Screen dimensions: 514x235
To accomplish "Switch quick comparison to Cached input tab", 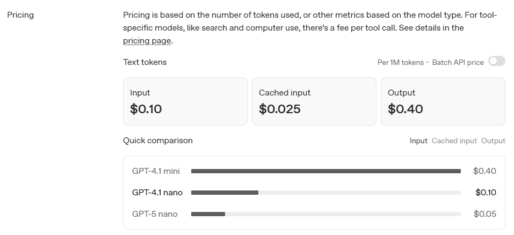I will click(x=454, y=141).
